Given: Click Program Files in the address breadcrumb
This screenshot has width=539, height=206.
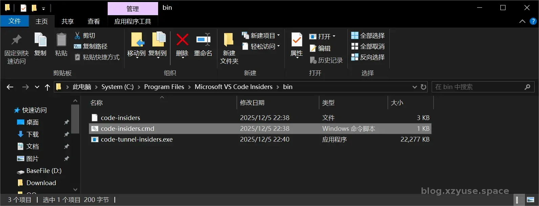Looking at the screenshot, I should (164, 87).
